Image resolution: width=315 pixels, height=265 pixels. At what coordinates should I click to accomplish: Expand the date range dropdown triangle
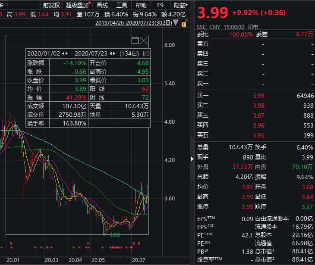176,22
